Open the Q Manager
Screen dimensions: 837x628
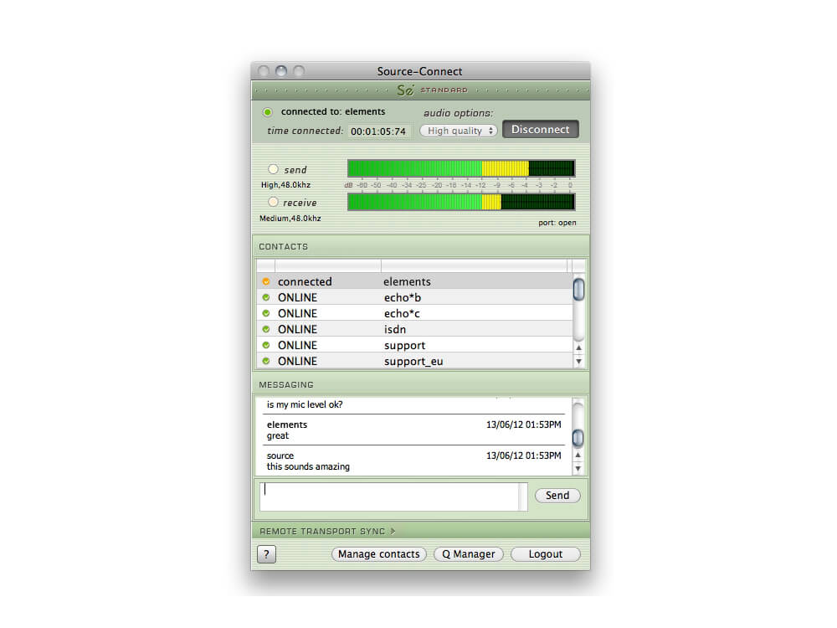[x=469, y=554]
